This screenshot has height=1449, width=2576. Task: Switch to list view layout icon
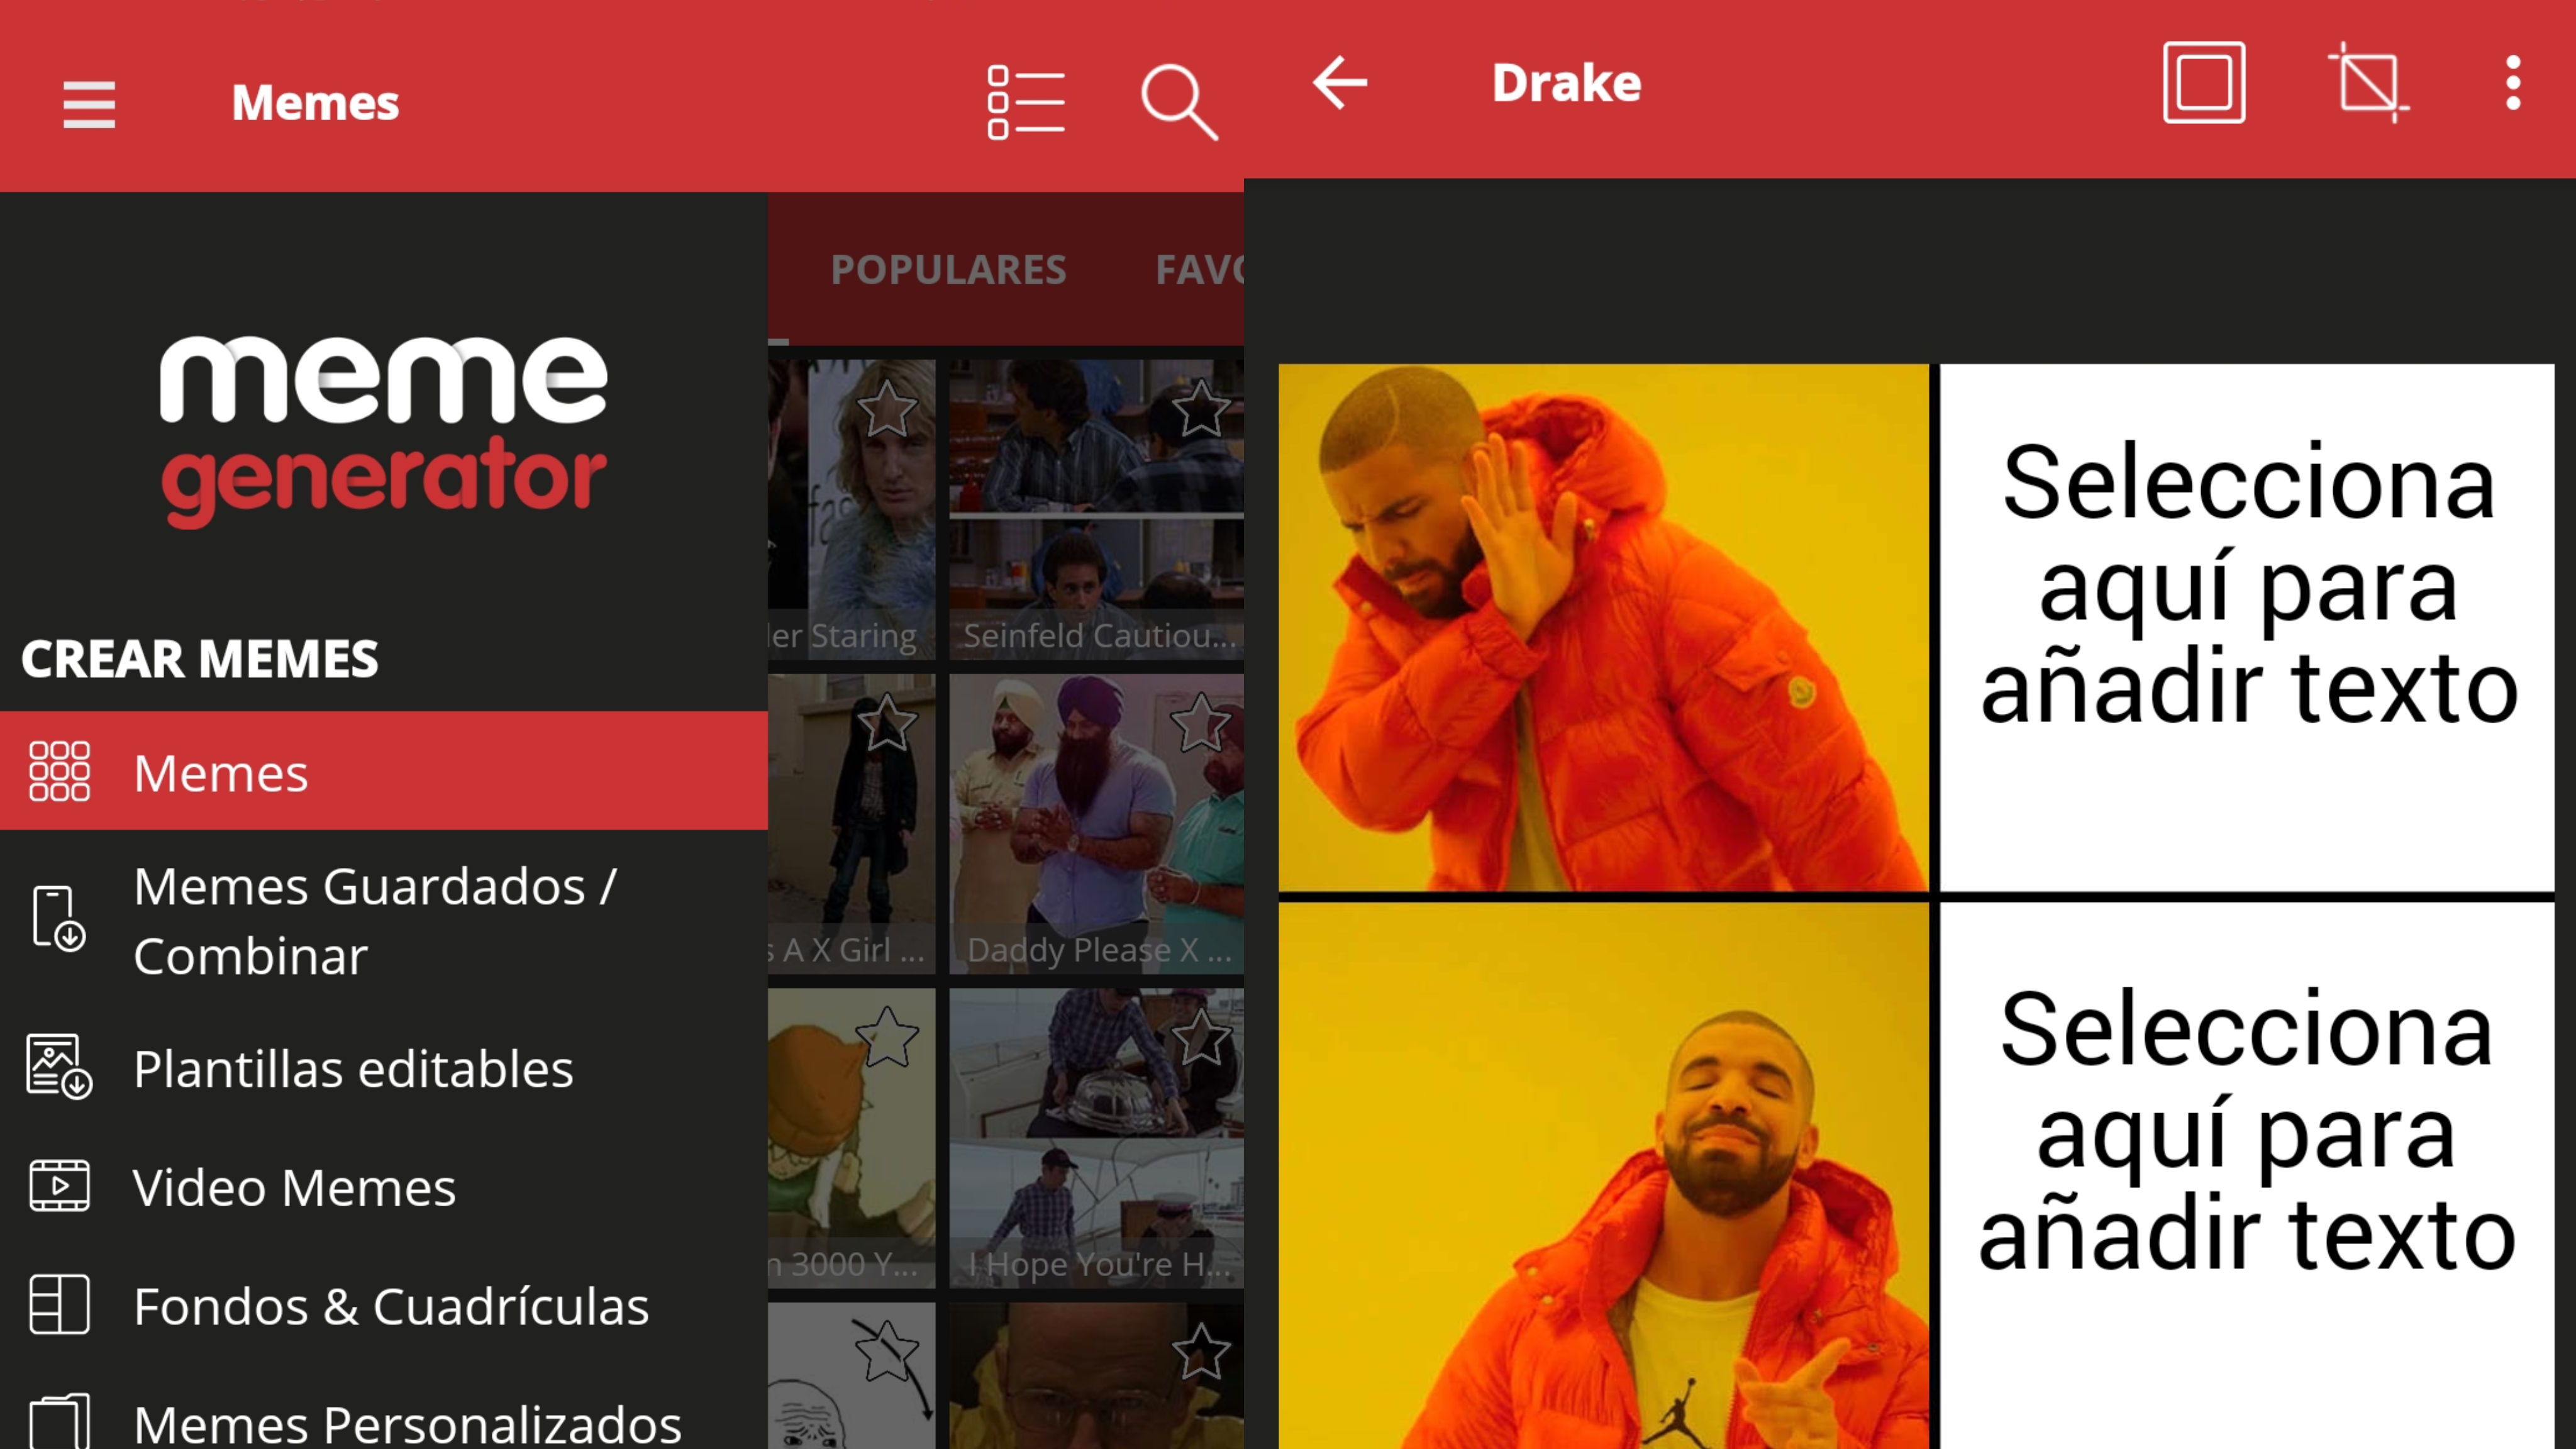1025,103
